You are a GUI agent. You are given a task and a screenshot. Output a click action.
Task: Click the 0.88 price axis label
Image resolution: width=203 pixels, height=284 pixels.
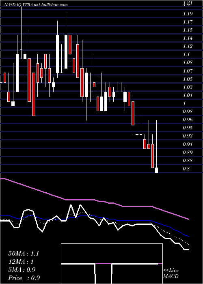[188, 161]
